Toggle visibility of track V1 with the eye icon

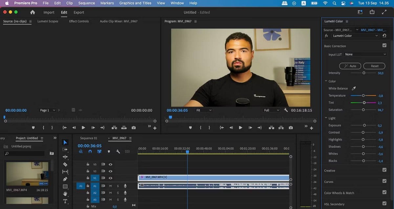[x=110, y=178]
